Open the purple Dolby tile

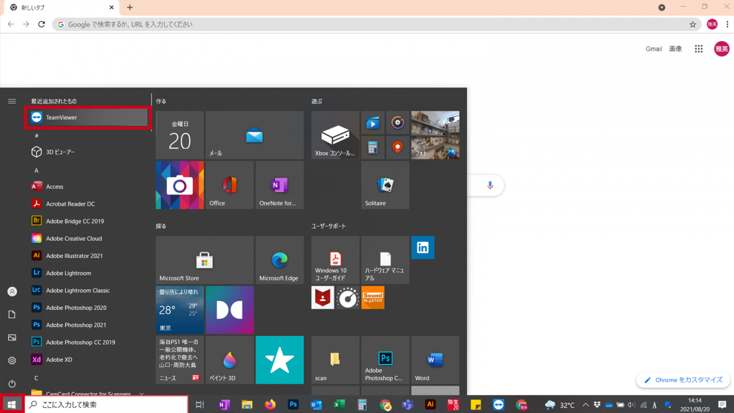pyautogui.click(x=229, y=310)
